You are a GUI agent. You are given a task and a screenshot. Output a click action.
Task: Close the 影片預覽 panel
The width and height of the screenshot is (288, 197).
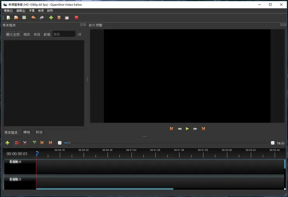(x=285, y=25)
